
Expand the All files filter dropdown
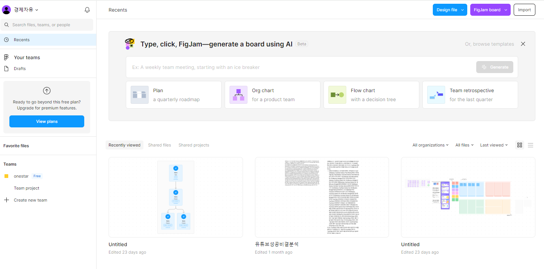pos(464,145)
